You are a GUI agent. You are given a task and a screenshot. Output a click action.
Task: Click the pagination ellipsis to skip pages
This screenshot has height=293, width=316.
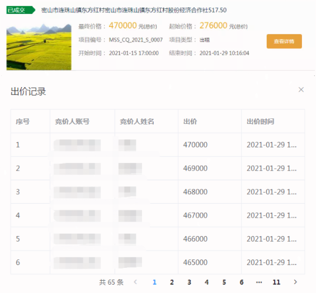click(x=259, y=282)
